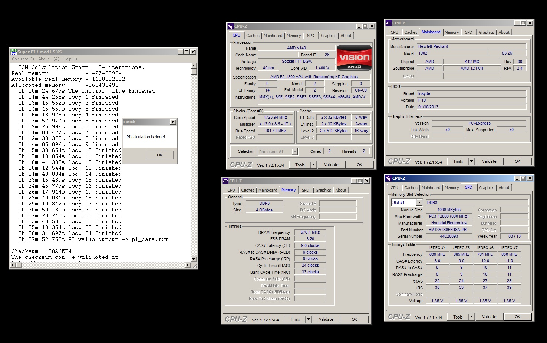
Task: Click Validate in the Memory window
Action: (x=326, y=319)
